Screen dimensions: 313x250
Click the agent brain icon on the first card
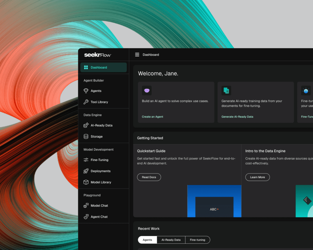(147, 90)
